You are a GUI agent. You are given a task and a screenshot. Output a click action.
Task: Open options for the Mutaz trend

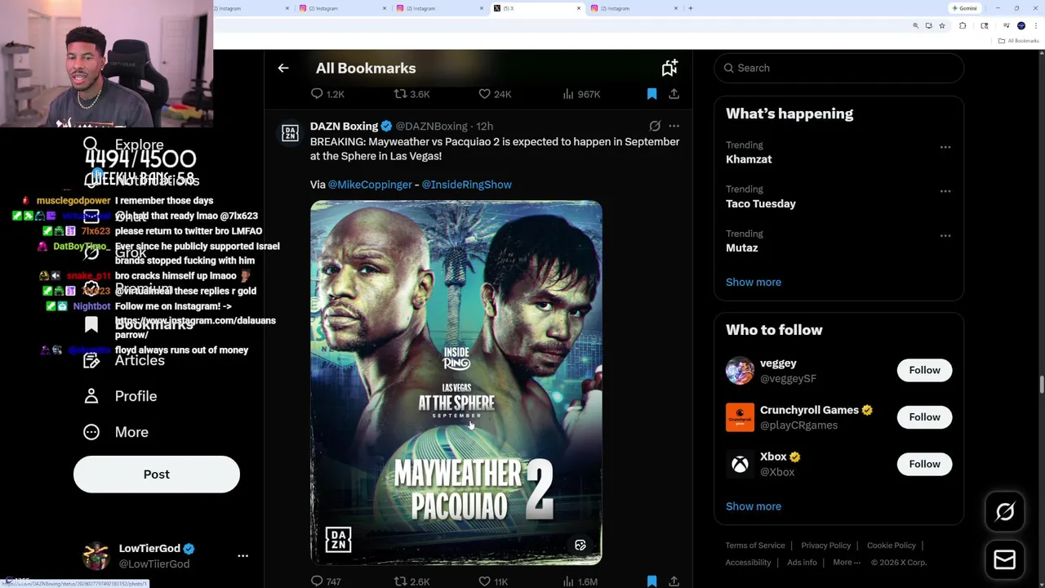point(945,235)
